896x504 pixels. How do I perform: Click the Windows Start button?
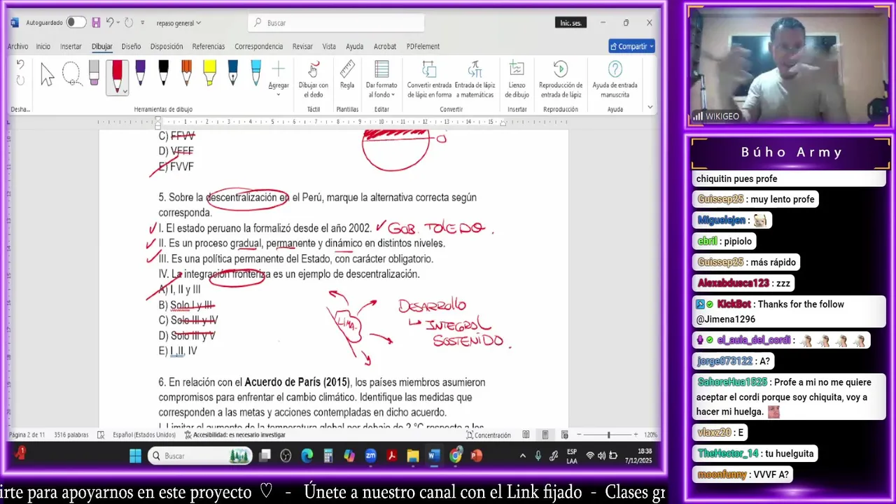135,456
